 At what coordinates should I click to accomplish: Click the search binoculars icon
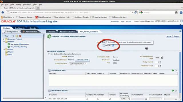(x=176, y=12)
